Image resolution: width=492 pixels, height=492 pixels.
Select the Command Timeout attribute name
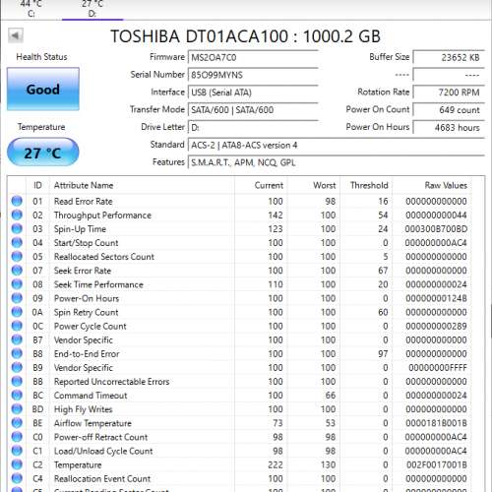click(91, 396)
